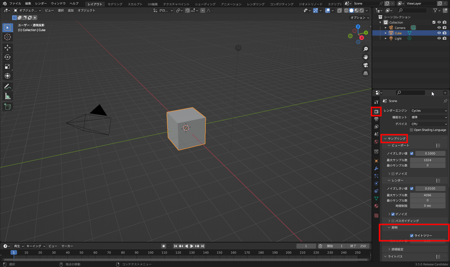Screen dimensions: 450x267
Task: Open the Object properties tab
Action: [376, 161]
